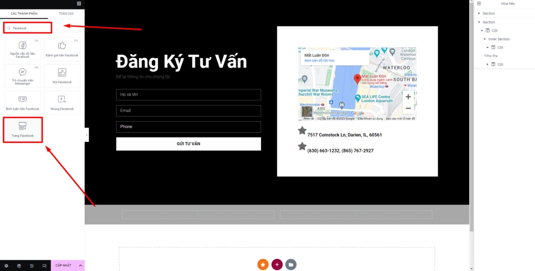Open the widgets grid menu icon
This screenshot has height=271, width=535.
(79, 4)
